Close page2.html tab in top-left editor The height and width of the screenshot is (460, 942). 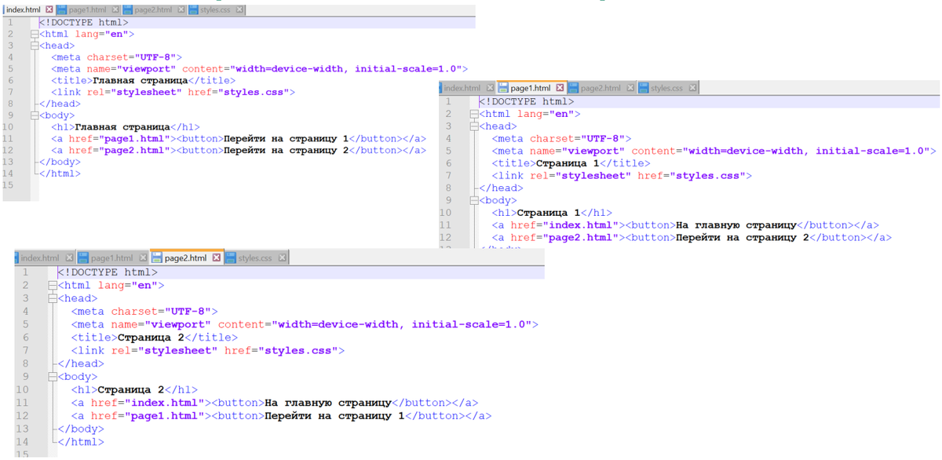pos(181,10)
